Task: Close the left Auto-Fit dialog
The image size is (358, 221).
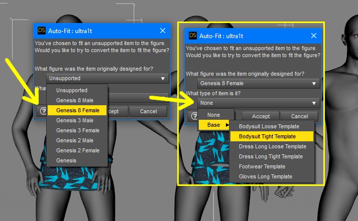Action: coord(163,31)
